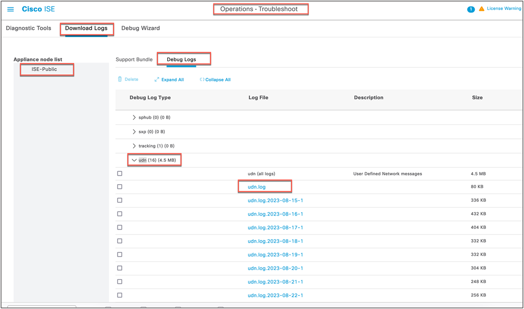Select the ISE-Public appliance node
The height and width of the screenshot is (309, 524).
[x=44, y=69]
